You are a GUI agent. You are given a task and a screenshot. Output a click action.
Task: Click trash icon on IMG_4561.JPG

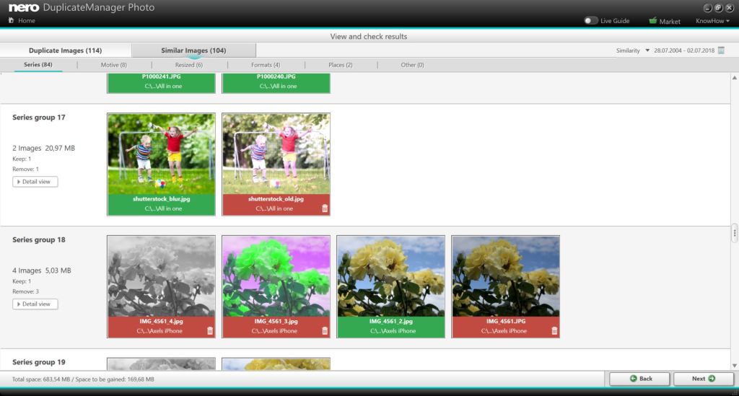coord(554,331)
